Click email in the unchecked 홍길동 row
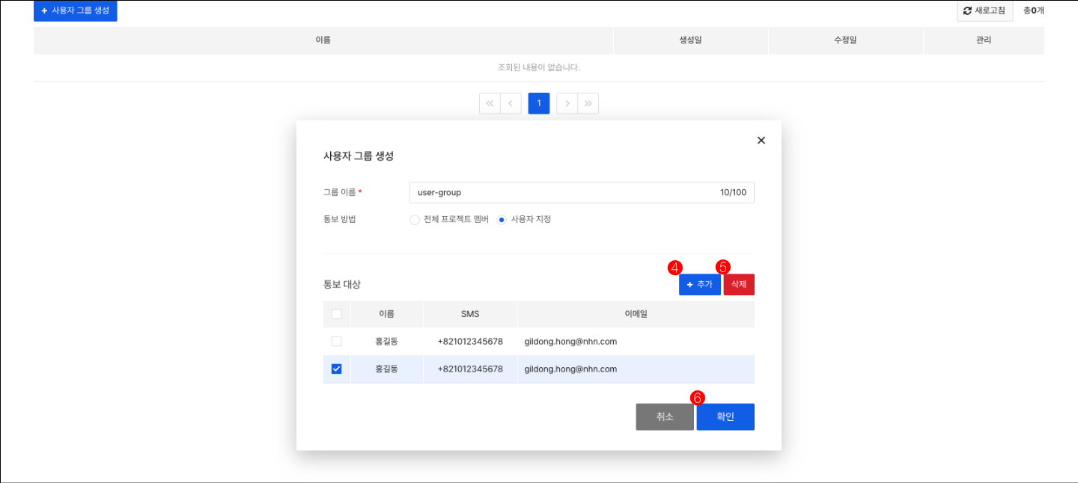 (570, 341)
